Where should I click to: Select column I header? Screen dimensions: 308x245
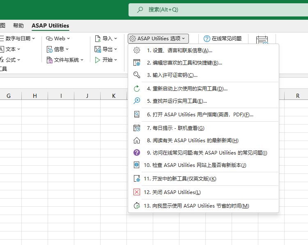tap(61, 96)
